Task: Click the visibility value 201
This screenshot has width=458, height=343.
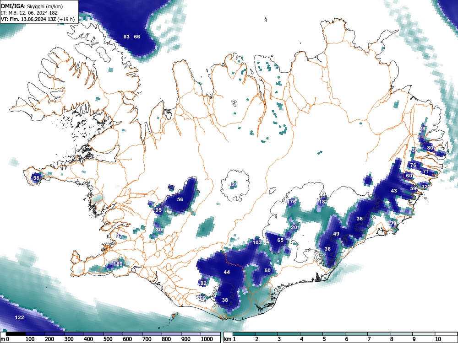Action: pos(295,227)
